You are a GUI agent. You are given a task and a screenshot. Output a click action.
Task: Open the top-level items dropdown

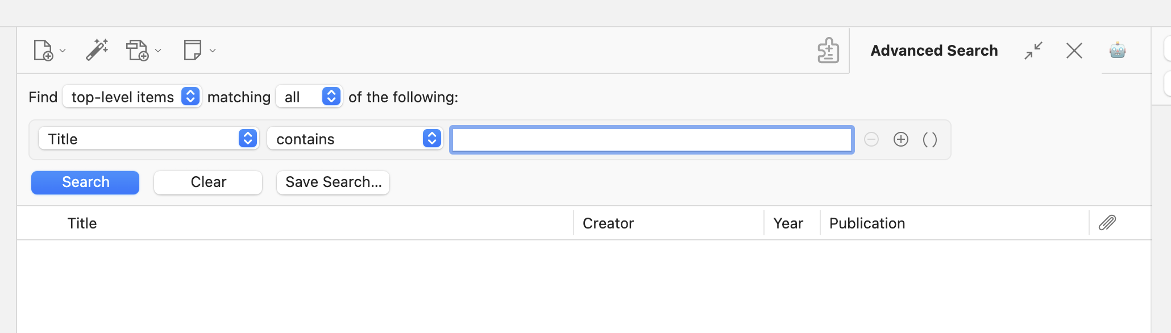(x=132, y=97)
